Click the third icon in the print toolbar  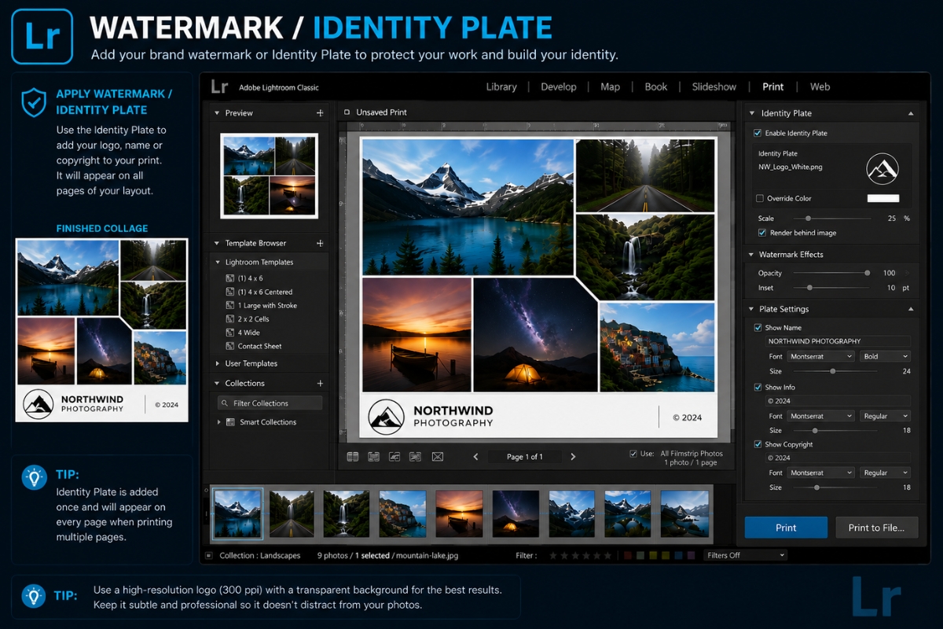(394, 457)
